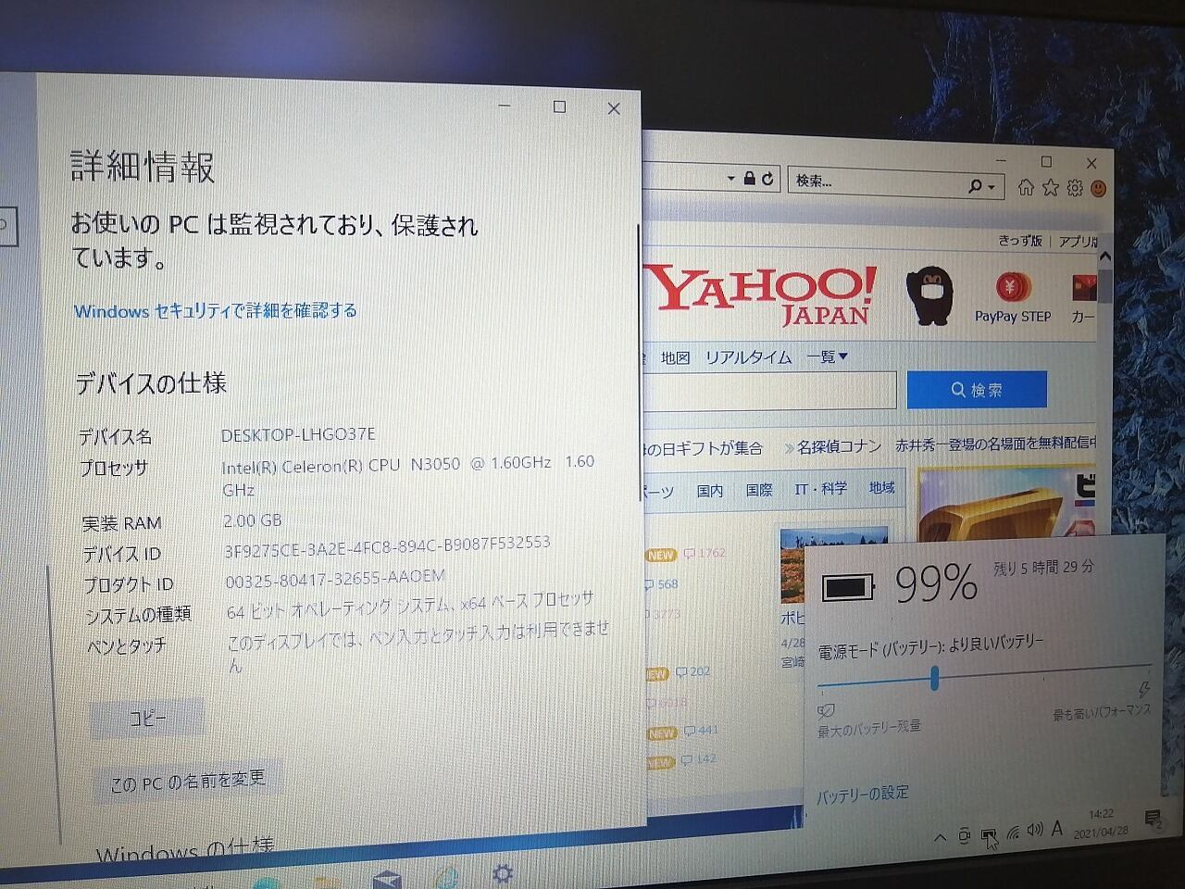Click the コピー button in device specs
Viewport: 1185px width, 889px height.
(147, 719)
